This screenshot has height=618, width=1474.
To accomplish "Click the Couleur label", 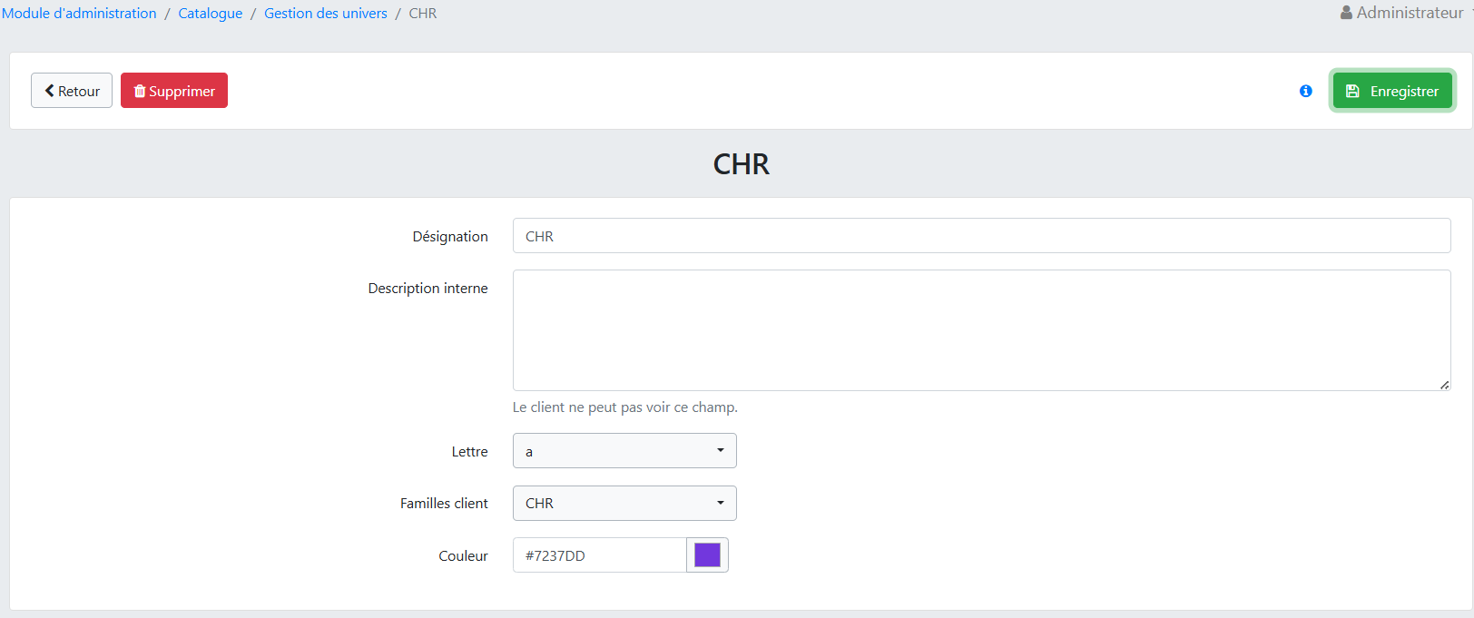I will pyautogui.click(x=463, y=556).
